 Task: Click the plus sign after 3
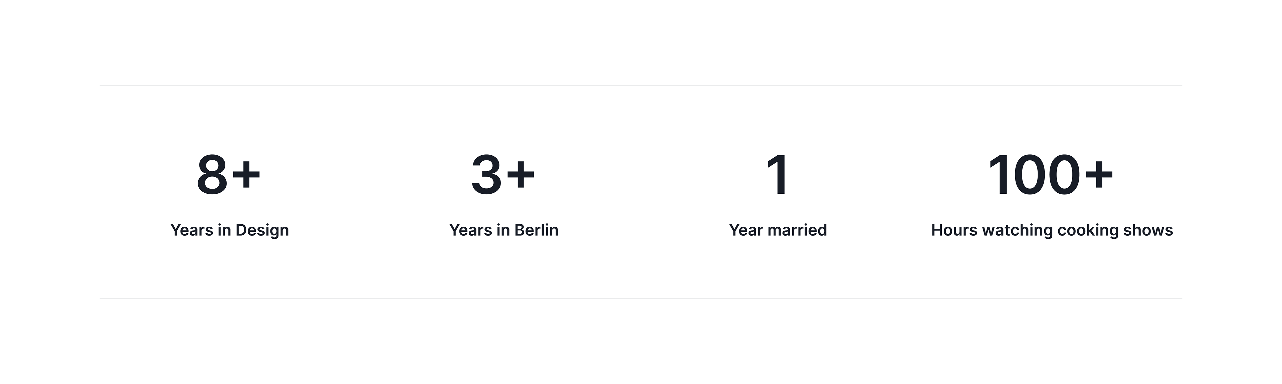pyautogui.click(x=520, y=174)
